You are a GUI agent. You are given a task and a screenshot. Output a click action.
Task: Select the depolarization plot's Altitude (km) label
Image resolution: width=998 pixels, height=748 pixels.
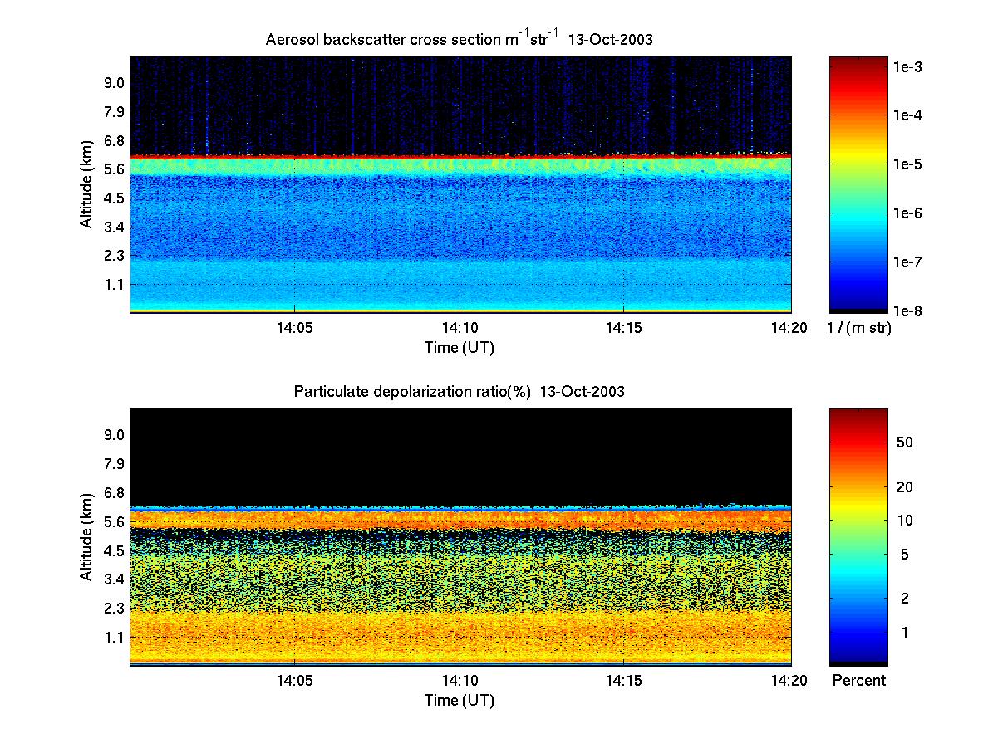point(86,535)
